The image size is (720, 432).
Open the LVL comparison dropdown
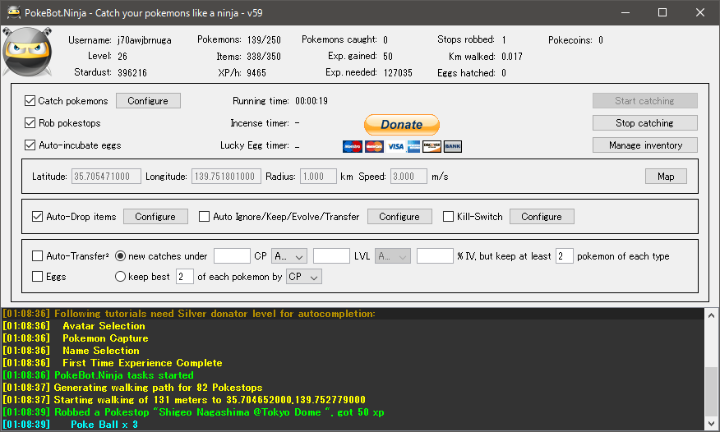pyautogui.click(x=393, y=256)
